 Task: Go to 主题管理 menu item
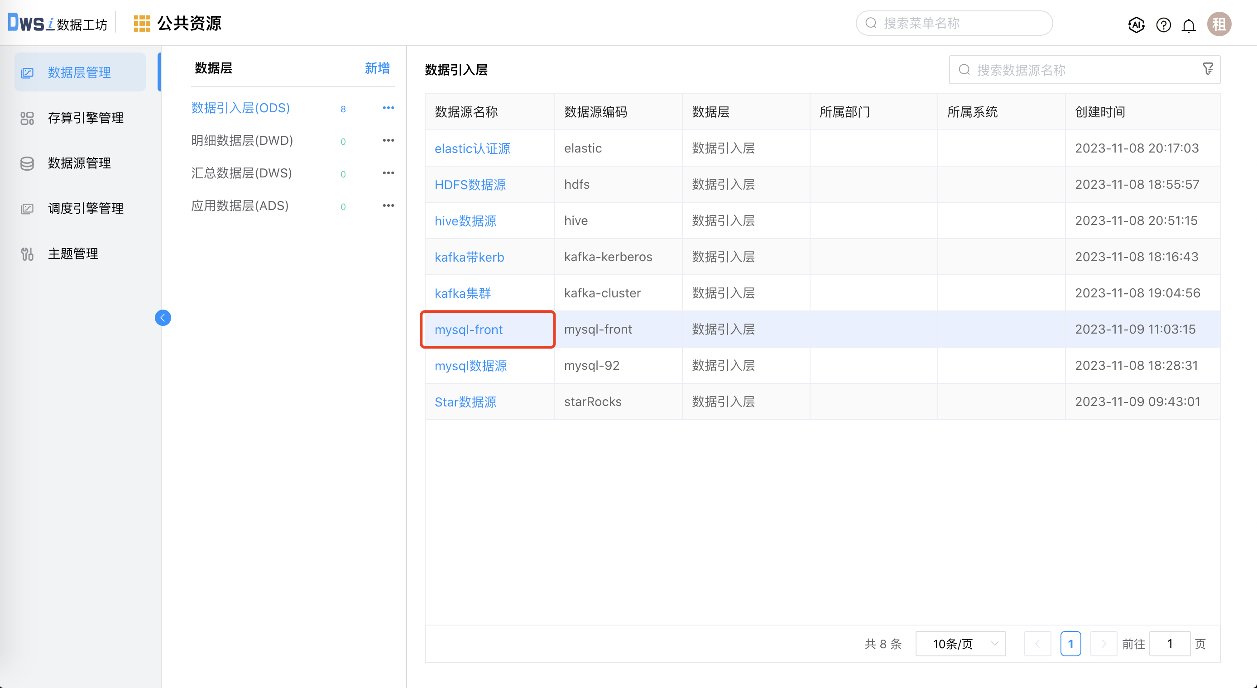click(x=73, y=254)
